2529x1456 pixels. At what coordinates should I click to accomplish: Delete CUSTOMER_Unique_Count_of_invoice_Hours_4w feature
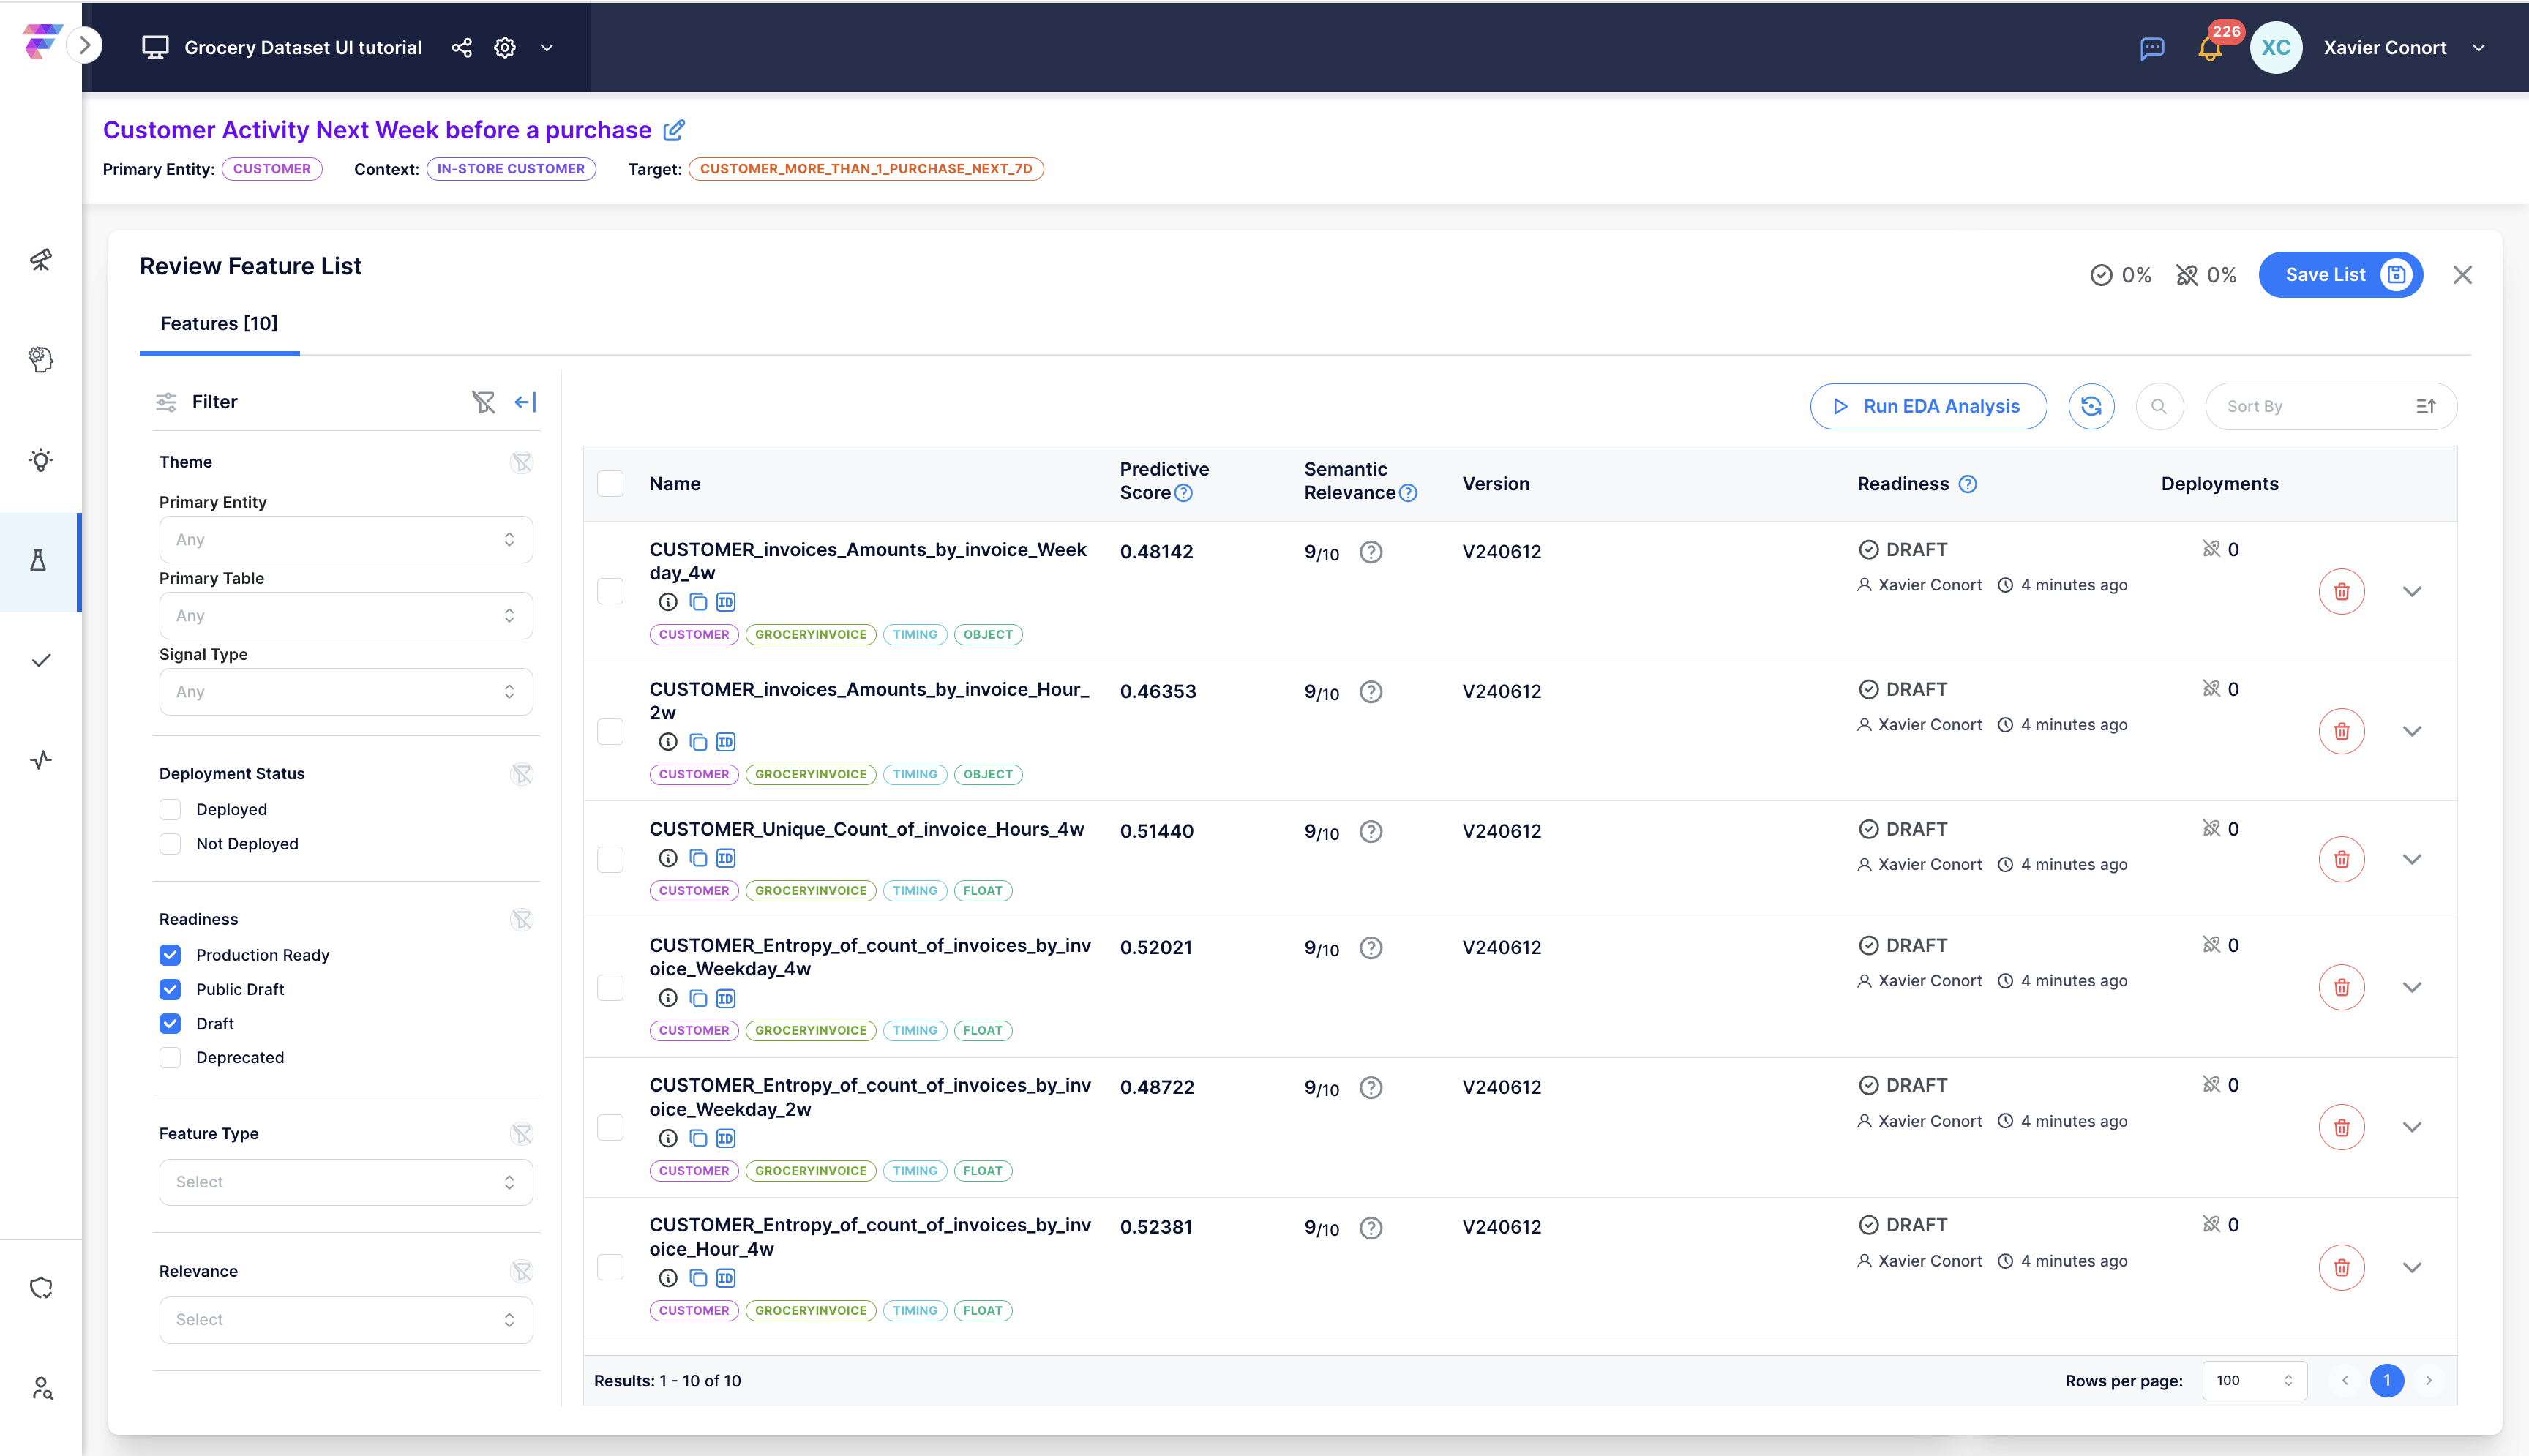click(x=2342, y=860)
